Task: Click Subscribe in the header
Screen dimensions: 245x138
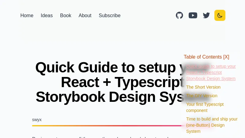Action: [110, 15]
